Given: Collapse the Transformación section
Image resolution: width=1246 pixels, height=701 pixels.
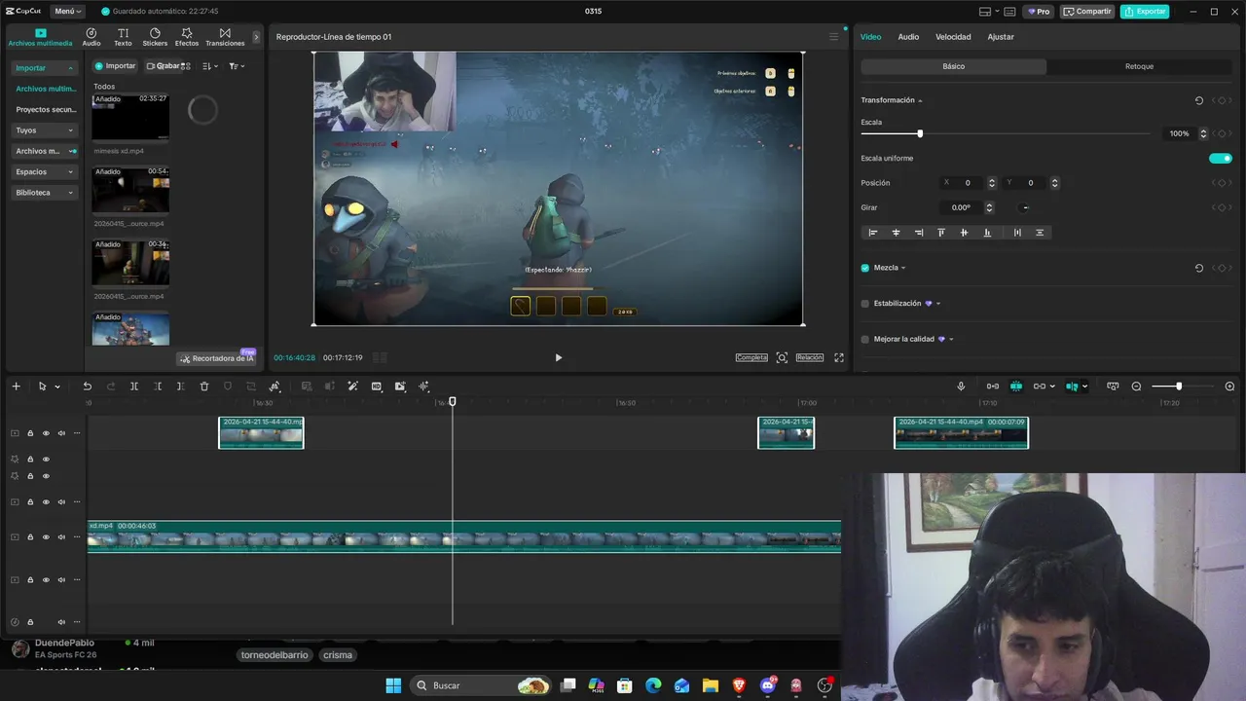Looking at the screenshot, I should tap(920, 100).
